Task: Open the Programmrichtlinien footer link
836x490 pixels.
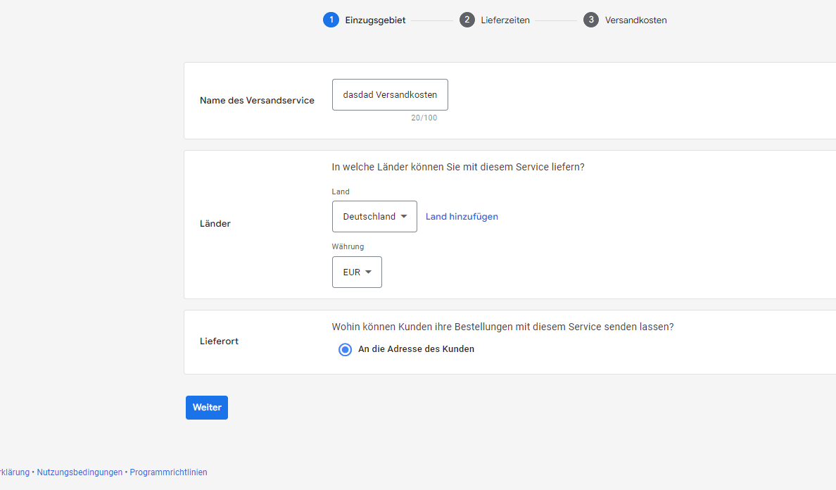Action: (x=168, y=472)
